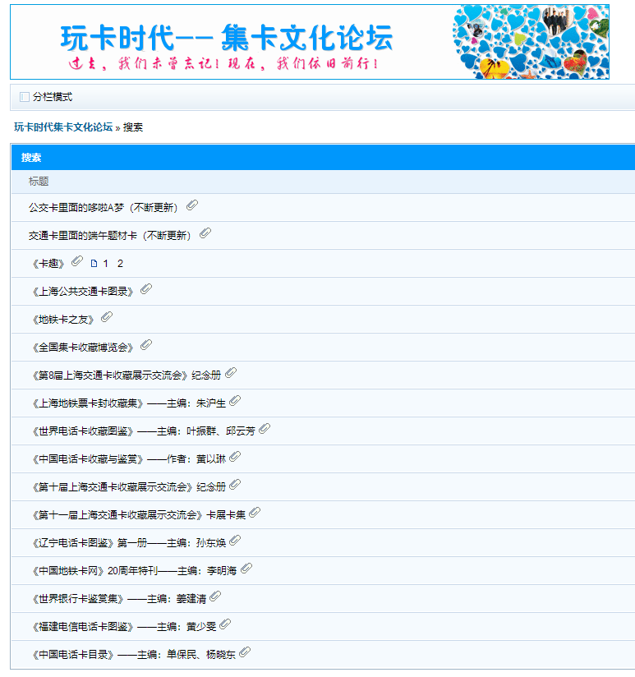This screenshot has width=635, height=677.
Task: Click attachment icon beside 公交卡里面的哆啦A梦 thread
Action: click(x=192, y=205)
